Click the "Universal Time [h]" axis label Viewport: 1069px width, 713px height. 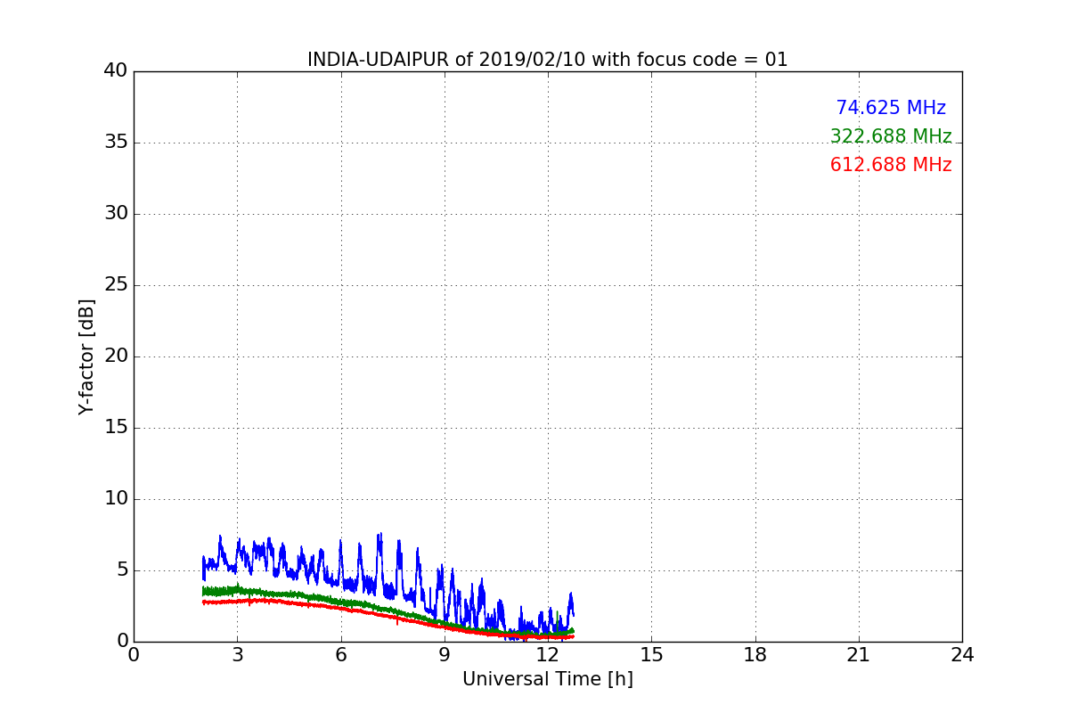[548, 679]
